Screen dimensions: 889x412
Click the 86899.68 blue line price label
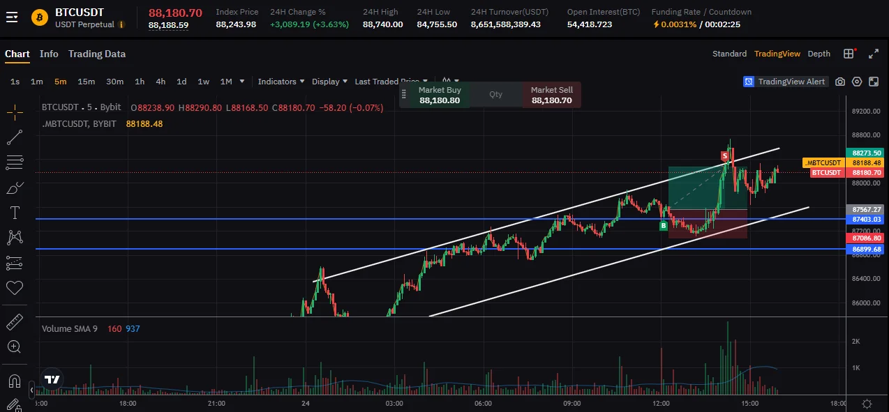[867, 249]
